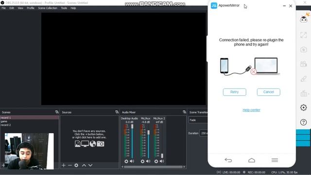Tap the Android home icon in ApowerMirror

pos(252,160)
